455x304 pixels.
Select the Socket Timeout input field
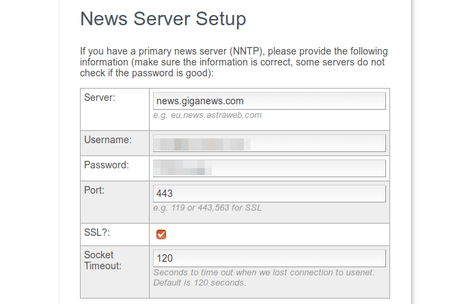coord(269,258)
